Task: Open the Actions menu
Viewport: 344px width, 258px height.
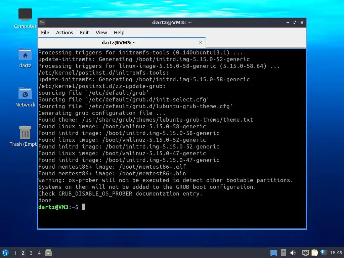Action: point(64,33)
